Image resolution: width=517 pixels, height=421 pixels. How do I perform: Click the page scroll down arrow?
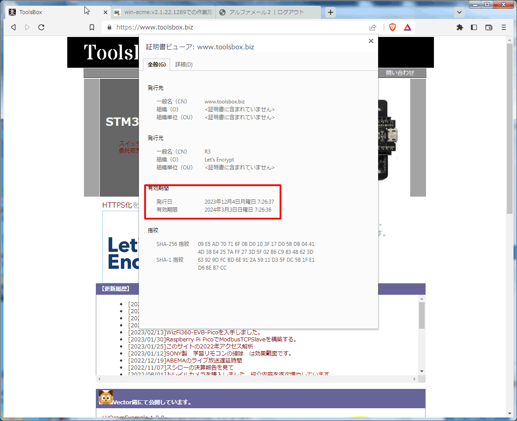point(510,413)
